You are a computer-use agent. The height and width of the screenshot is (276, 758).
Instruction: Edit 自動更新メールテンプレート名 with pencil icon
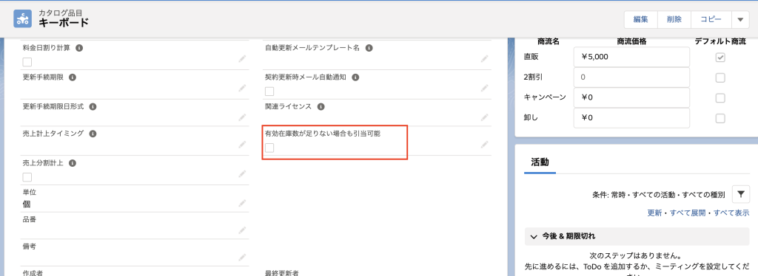click(484, 59)
